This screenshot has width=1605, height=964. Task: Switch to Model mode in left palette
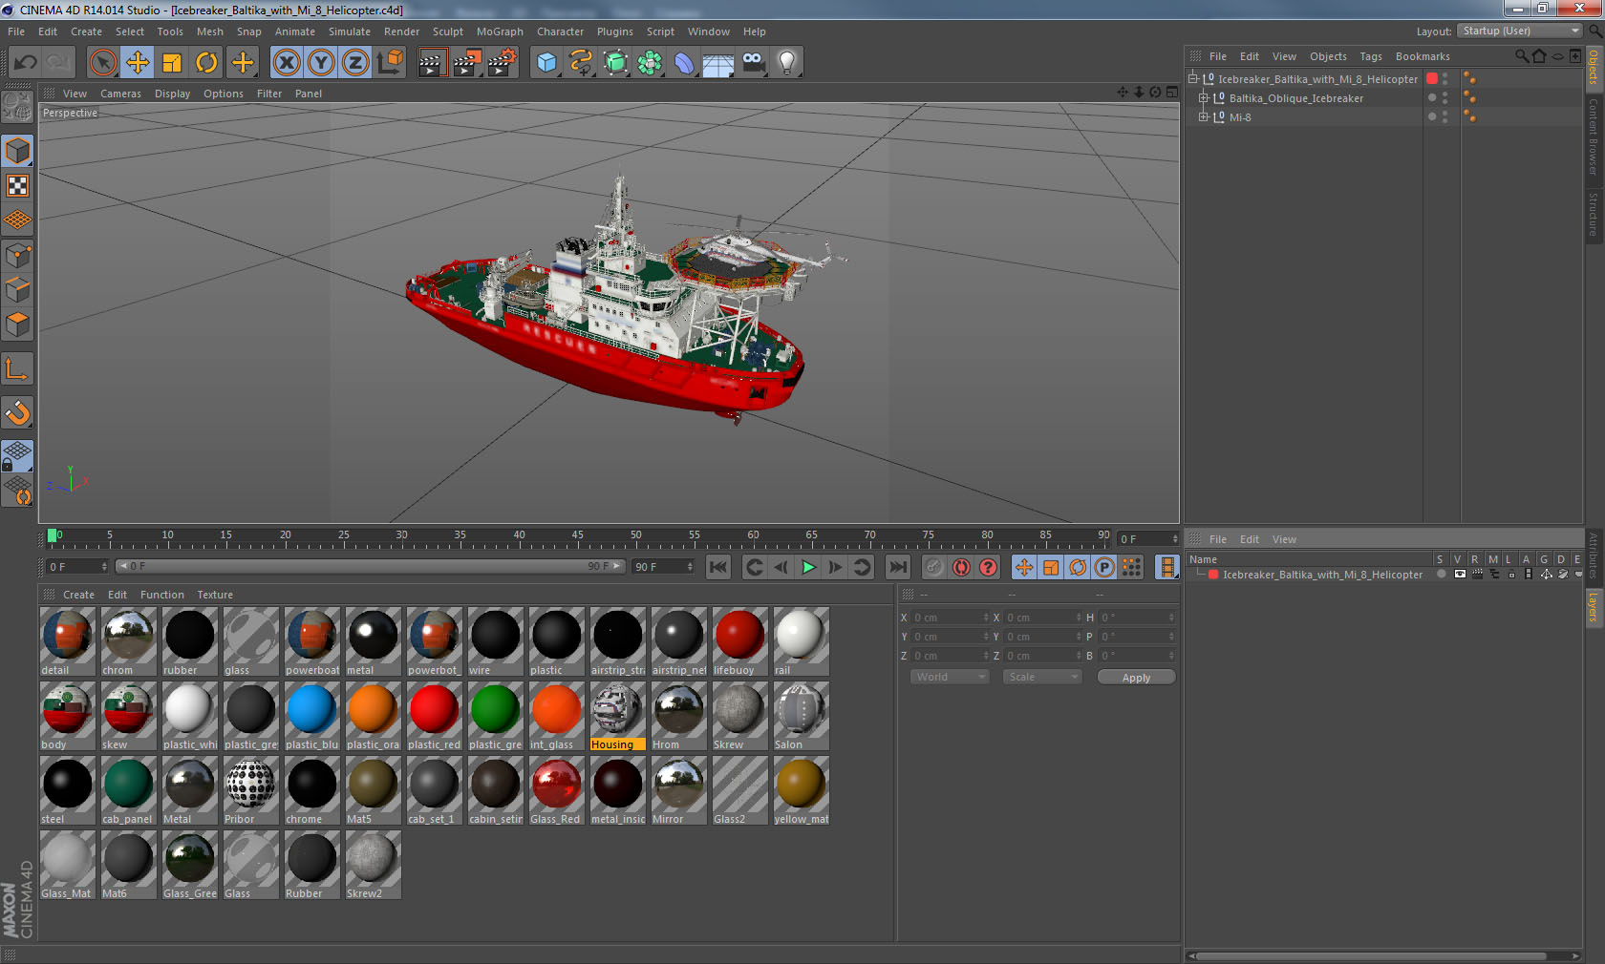pyautogui.click(x=17, y=152)
